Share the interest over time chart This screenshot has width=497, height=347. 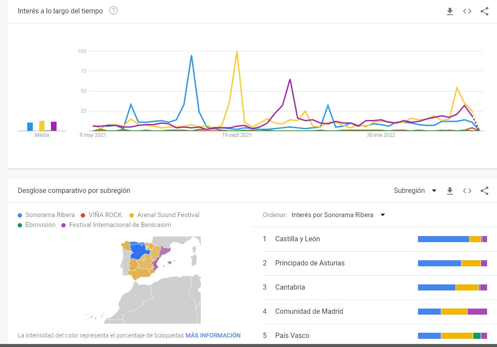tap(484, 11)
